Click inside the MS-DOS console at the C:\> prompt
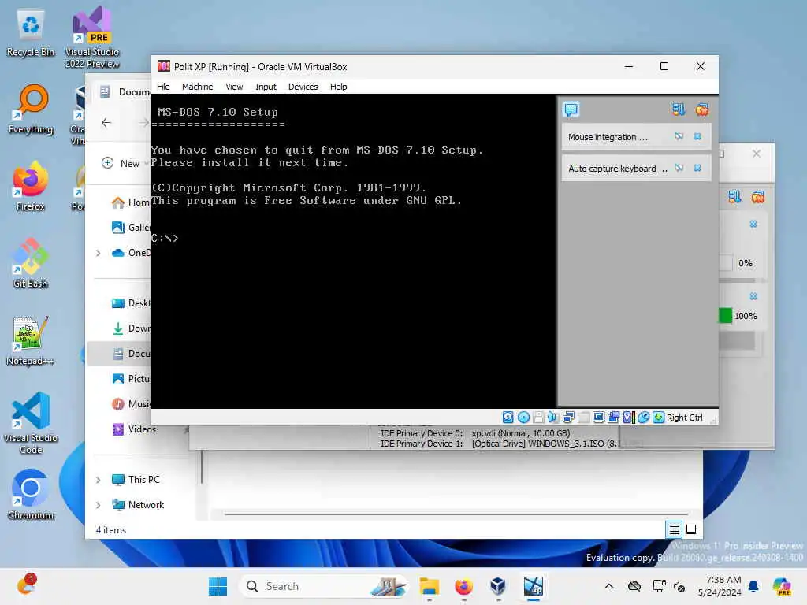This screenshot has height=605, width=807. pyautogui.click(x=165, y=238)
